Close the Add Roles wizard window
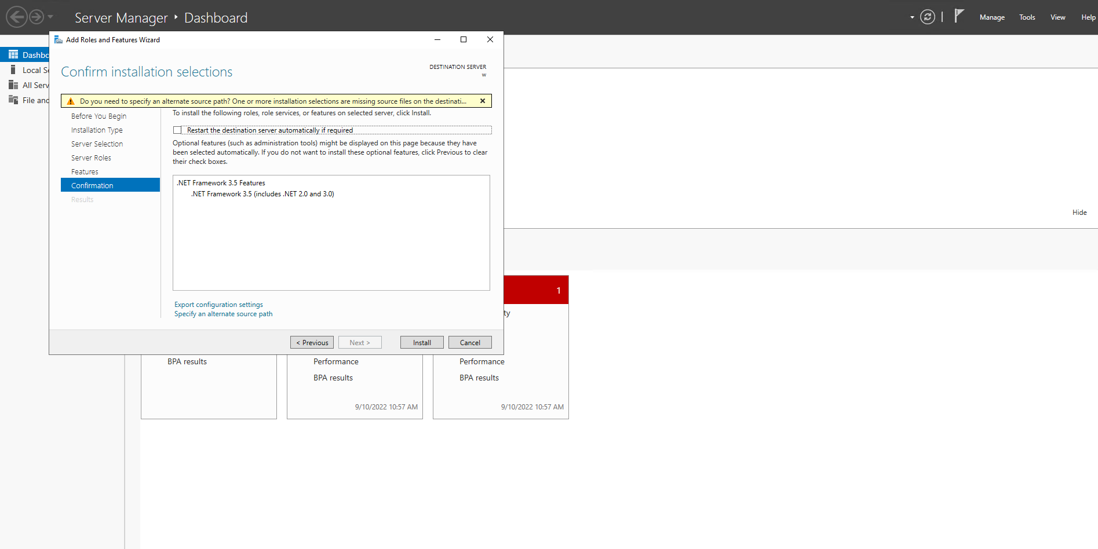Image resolution: width=1098 pixels, height=549 pixels. [x=490, y=39]
